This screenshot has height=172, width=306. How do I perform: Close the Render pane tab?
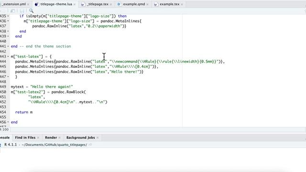pos(59,138)
